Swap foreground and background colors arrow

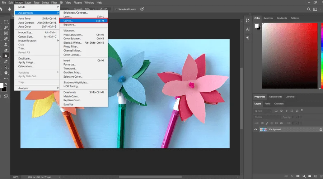click(6, 84)
